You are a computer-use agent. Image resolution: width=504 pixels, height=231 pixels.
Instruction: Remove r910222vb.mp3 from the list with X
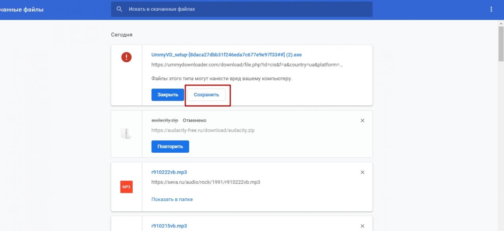(x=362, y=172)
